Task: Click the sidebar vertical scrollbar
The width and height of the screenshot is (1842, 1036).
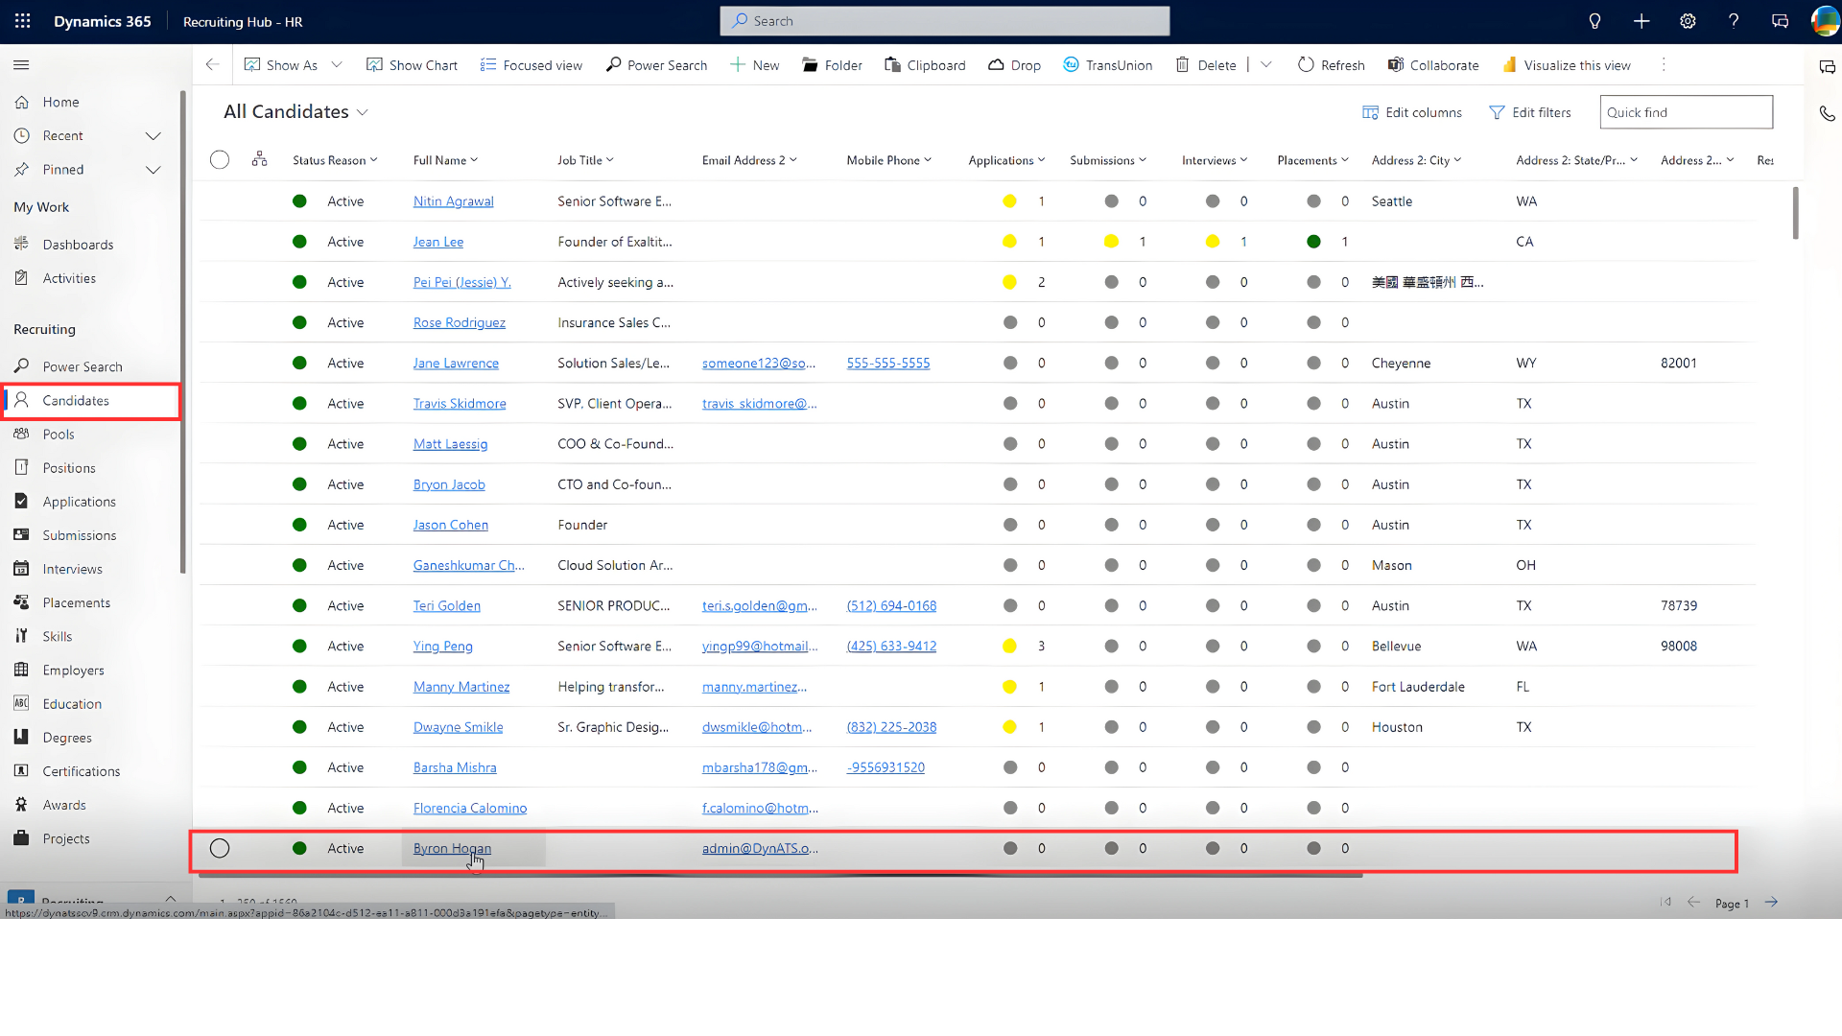Action: pyautogui.click(x=182, y=332)
